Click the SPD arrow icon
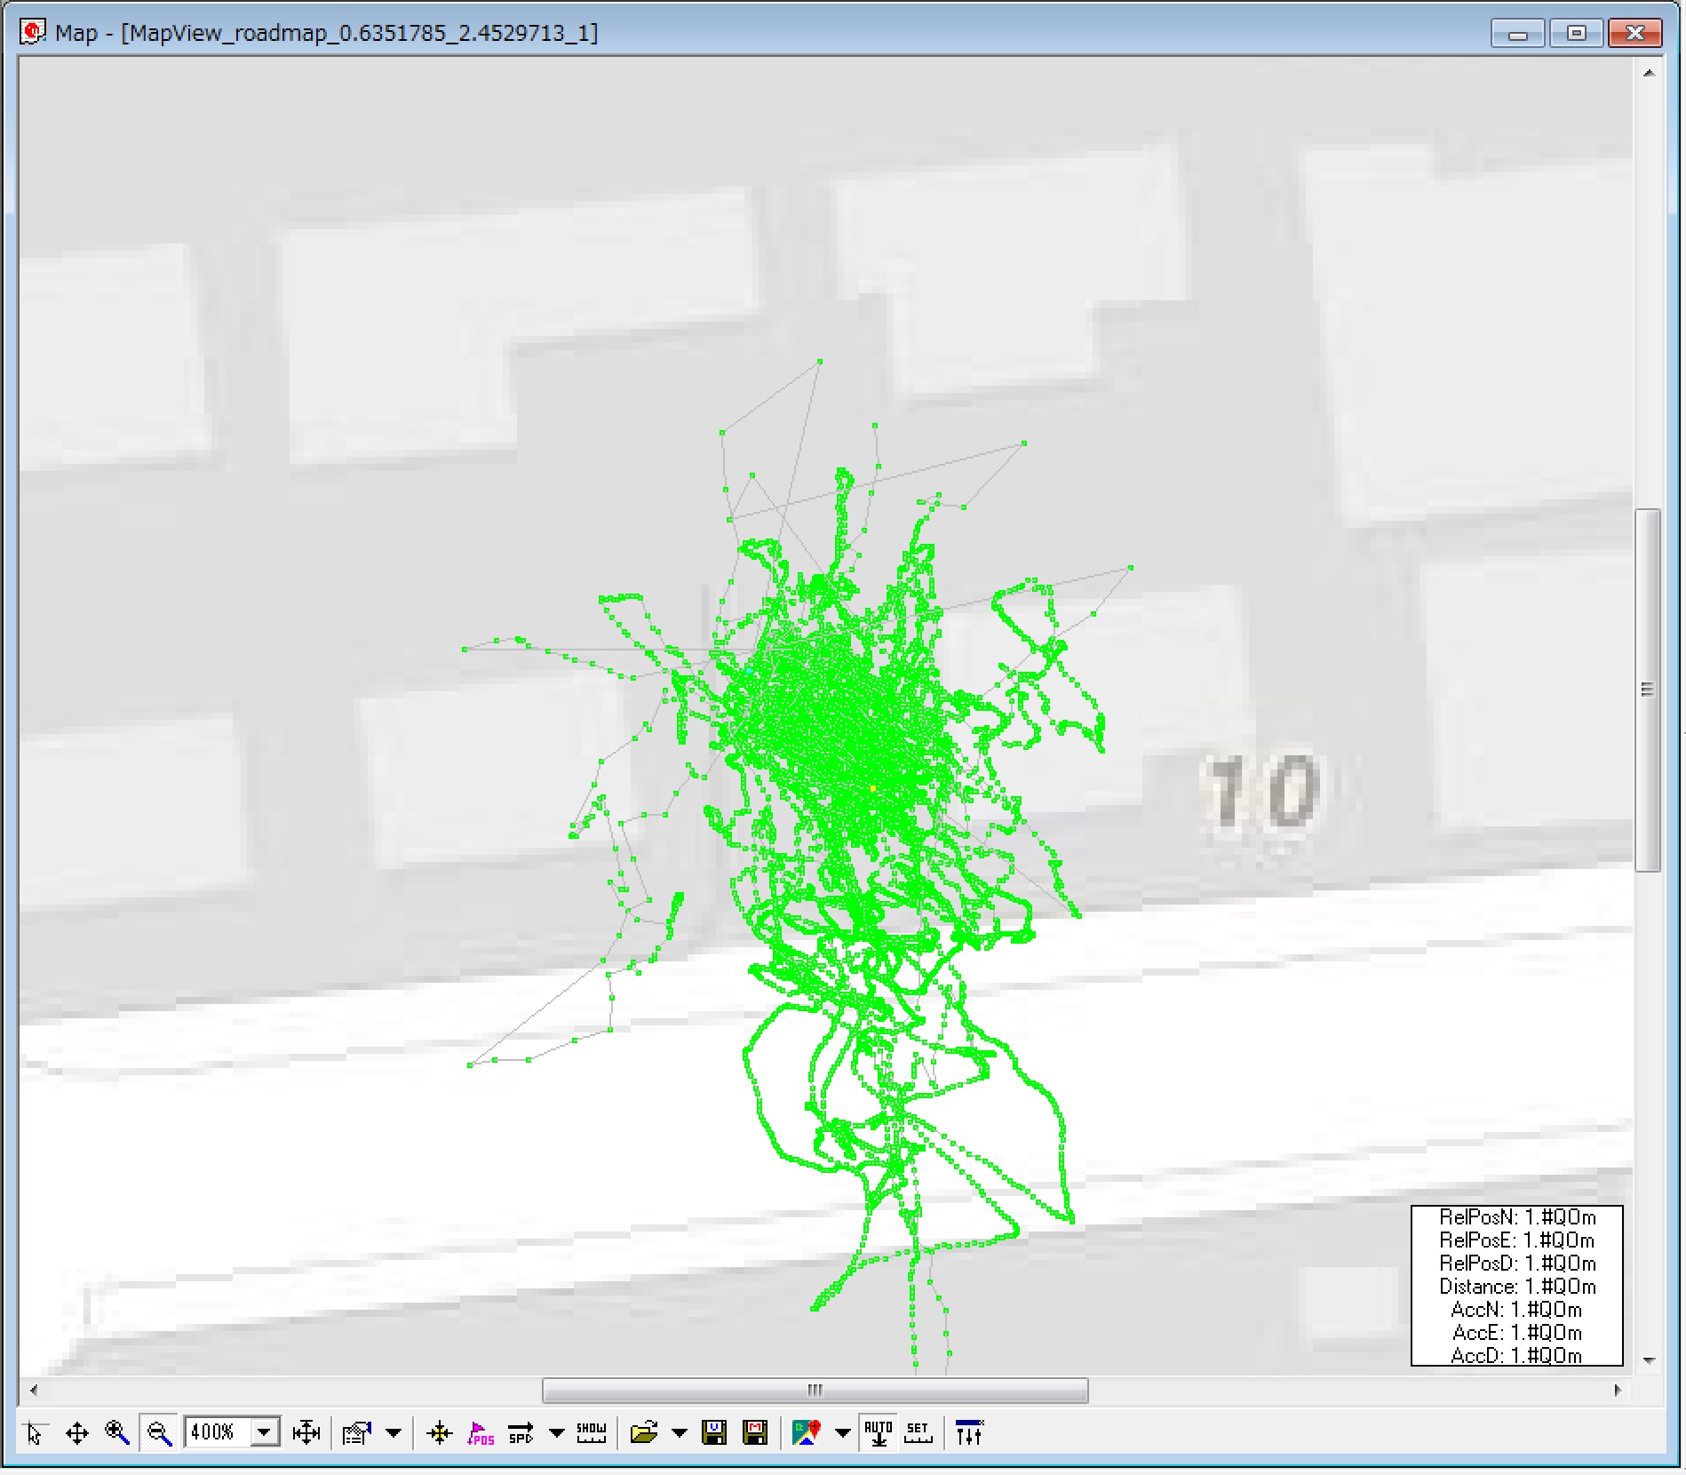The image size is (1686, 1475). click(x=521, y=1433)
